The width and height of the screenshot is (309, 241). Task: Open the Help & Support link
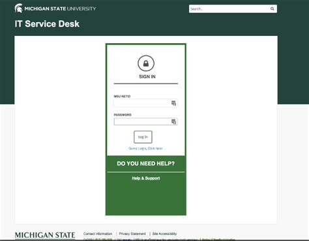point(146,178)
